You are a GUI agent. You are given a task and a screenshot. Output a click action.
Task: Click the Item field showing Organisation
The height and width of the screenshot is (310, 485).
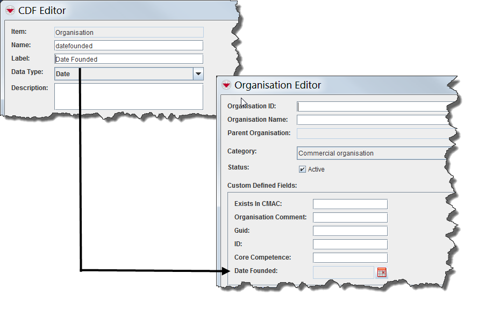pos(129,33)
